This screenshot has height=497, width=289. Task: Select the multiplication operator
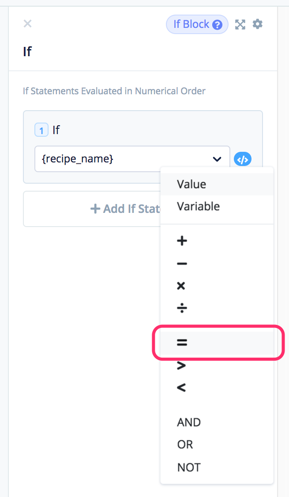point(181,286)
